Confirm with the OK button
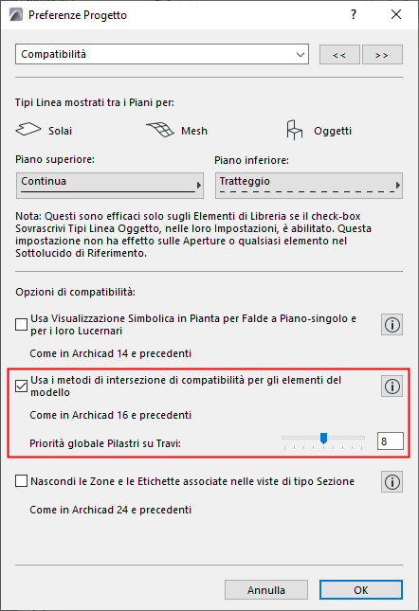 pos(361,590)
